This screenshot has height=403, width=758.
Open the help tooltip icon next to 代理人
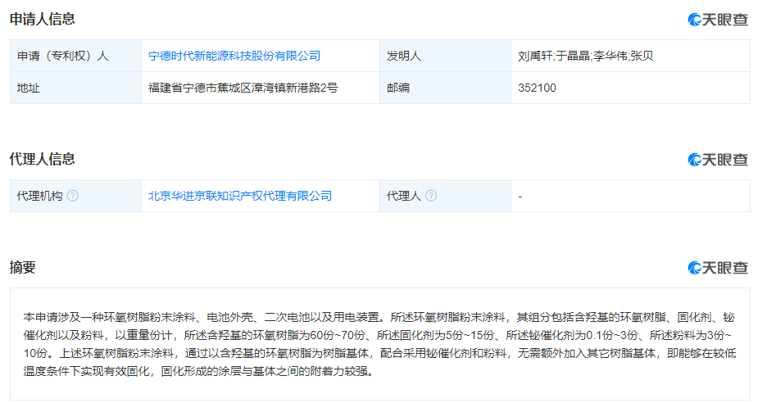tap(431, 197)
